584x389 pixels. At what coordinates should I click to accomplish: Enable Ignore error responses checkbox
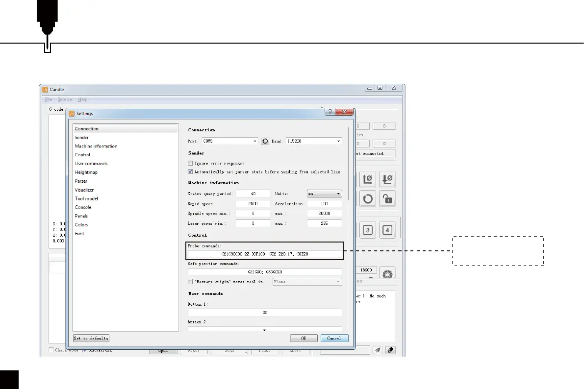click(191, 163)
